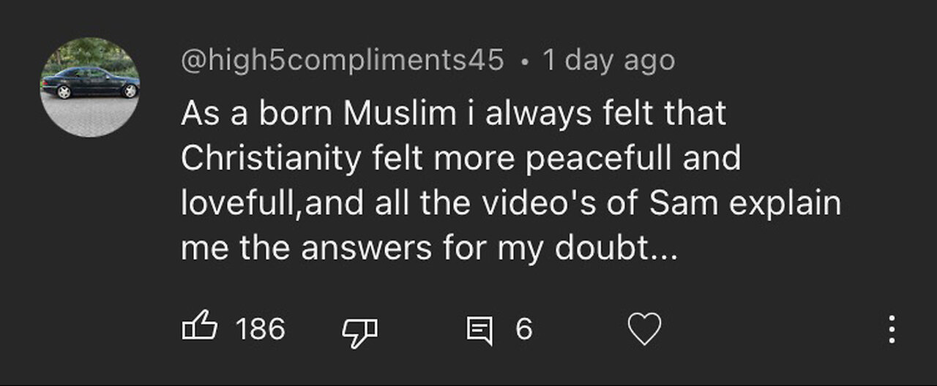The height and width of the screenshot is (386, 937).
Task: Click the word "answers" in last line
Action: click(365, 249)
